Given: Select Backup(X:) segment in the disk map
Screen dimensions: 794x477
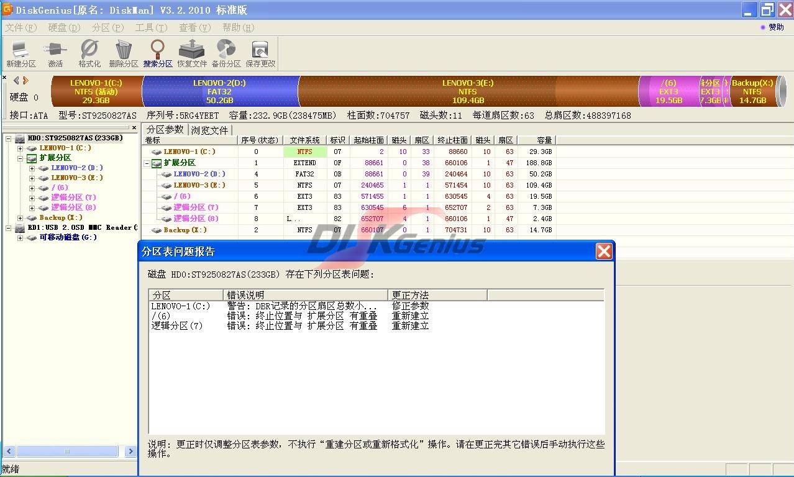Looking at the screenshot, I should (x=752, y=91).
